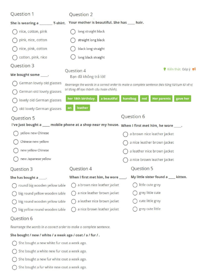Image resolution: width=209 pixels, height=279 pixels.
Task: Open the Kiến thức link
Action: pyautogui.click(x=174, y=69)
